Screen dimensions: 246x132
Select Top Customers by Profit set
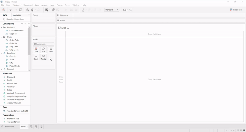point(18,111)
